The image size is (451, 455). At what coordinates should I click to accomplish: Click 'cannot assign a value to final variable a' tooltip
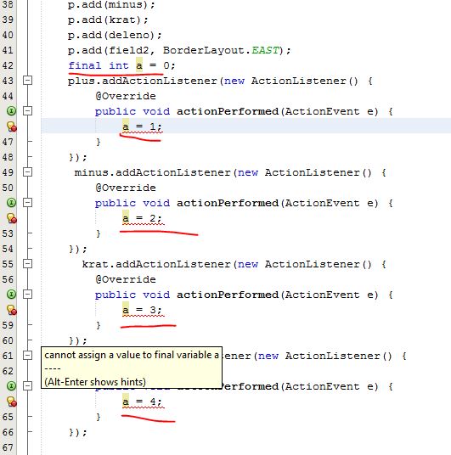click(132, 355)
